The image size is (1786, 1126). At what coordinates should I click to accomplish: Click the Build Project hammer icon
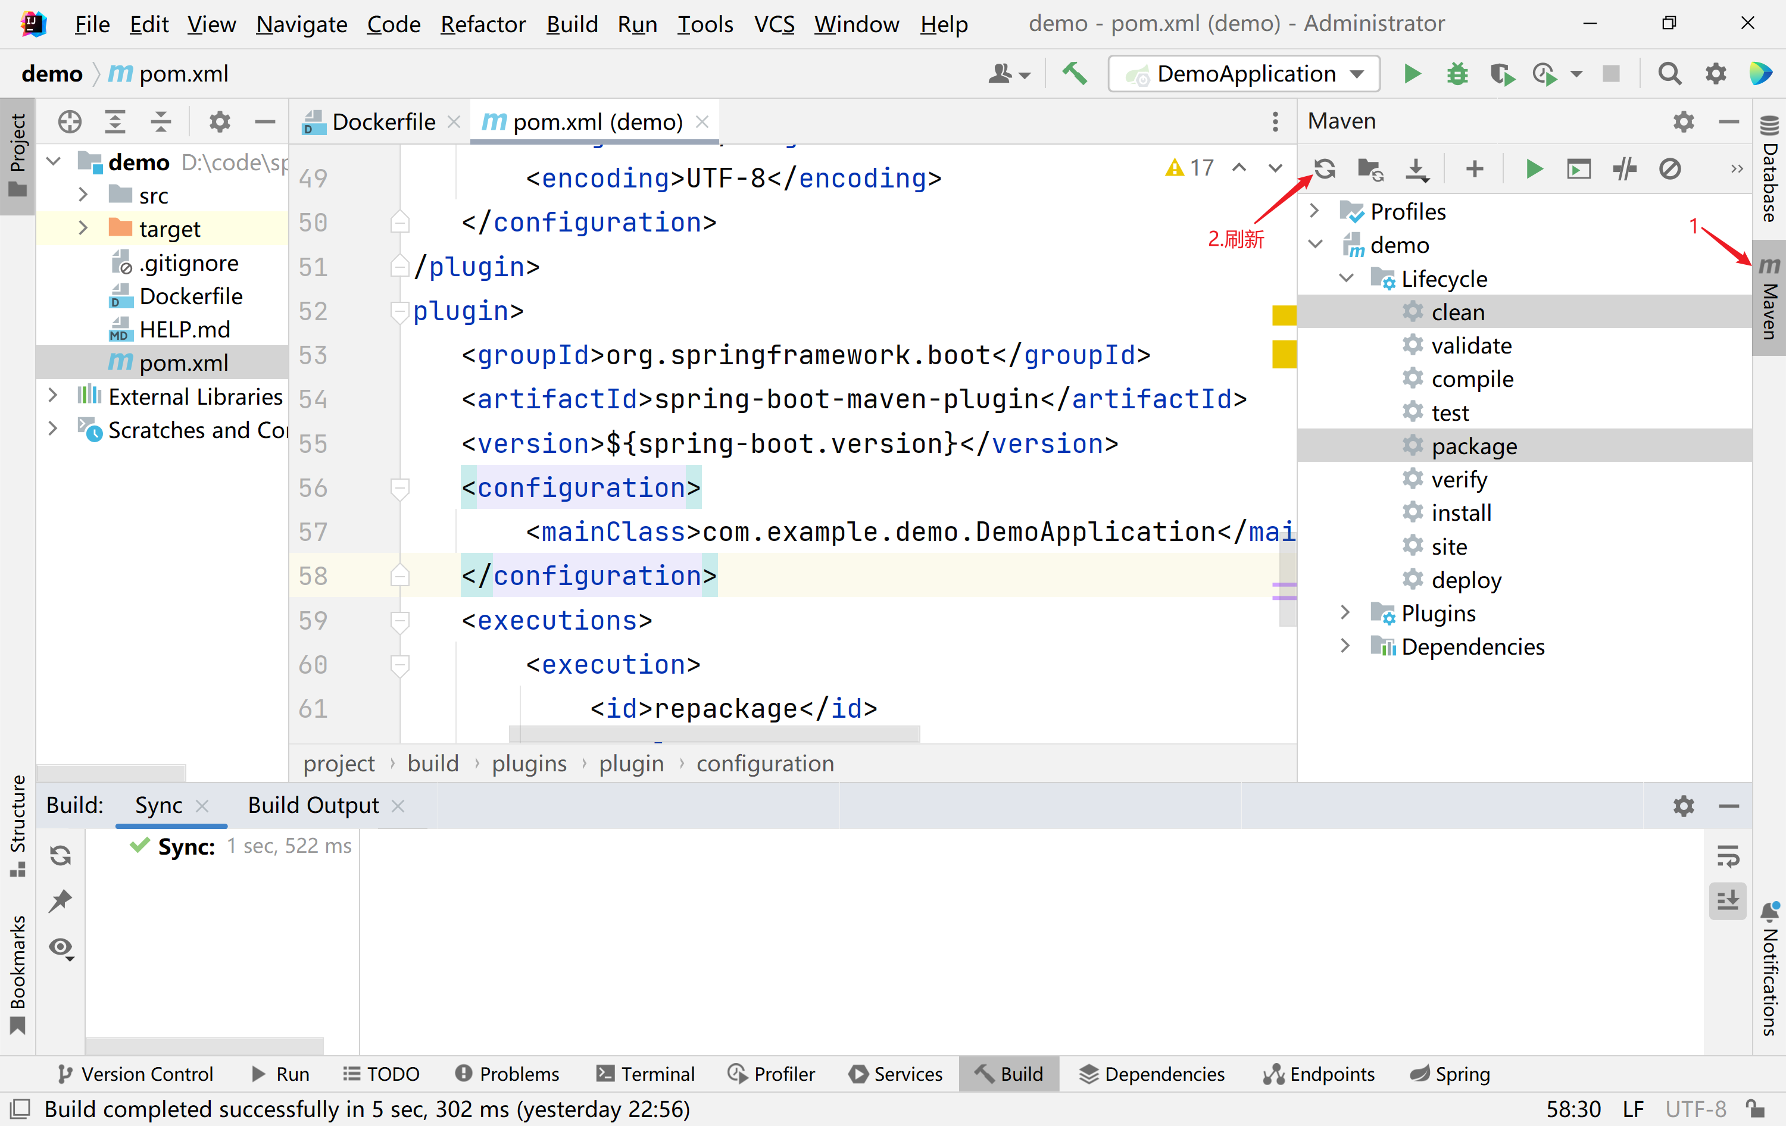coord(1074,74)
